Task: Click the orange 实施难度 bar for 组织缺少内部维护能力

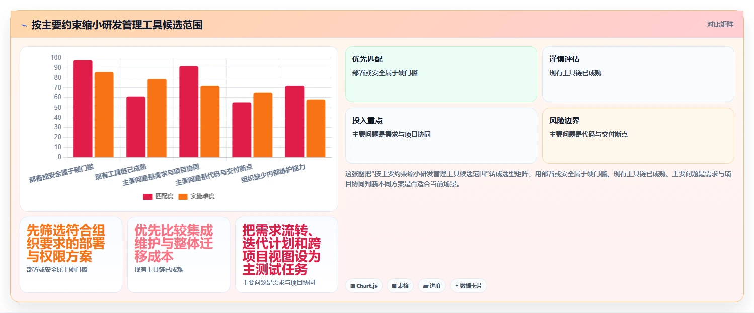Action: (x=316, y=129)
